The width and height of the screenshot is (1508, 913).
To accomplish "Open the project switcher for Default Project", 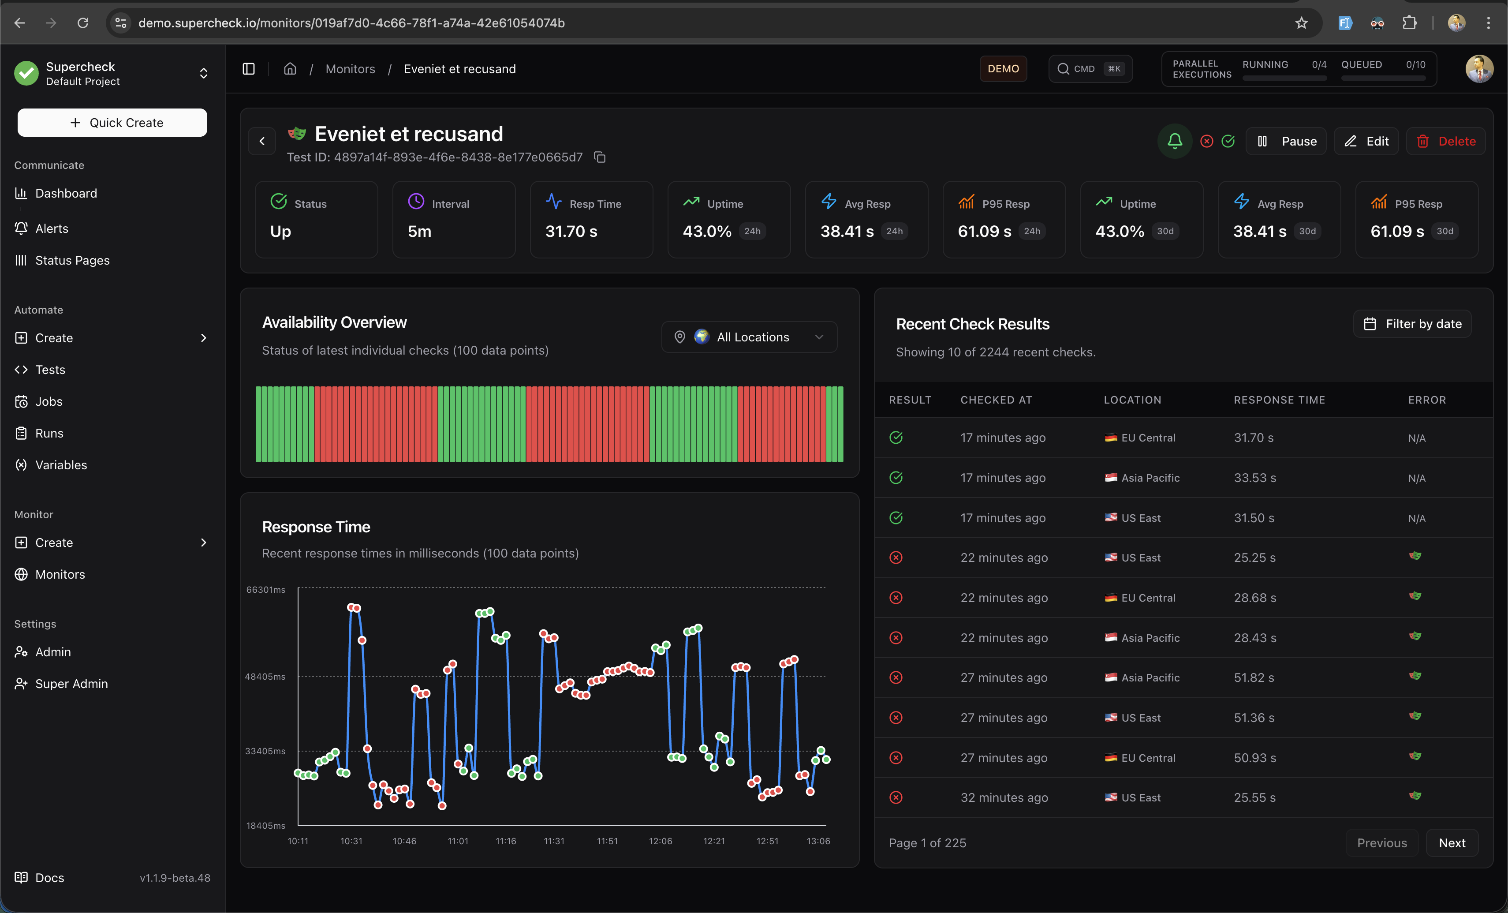I will pyautogui.click(x=203, y=73).
